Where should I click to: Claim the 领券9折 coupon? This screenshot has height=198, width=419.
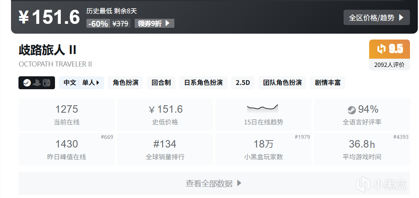(154, 23)
